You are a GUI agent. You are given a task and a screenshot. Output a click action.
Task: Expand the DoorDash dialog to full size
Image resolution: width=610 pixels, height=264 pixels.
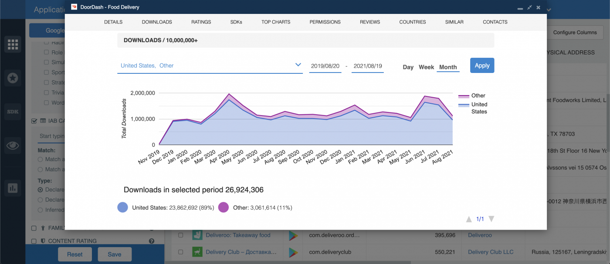coord(529,7)
